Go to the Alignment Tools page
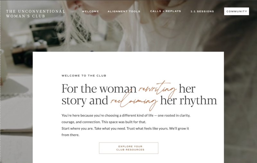Image resolution: width=257 pixels, height=163 pixels. (x=124, y=11)
